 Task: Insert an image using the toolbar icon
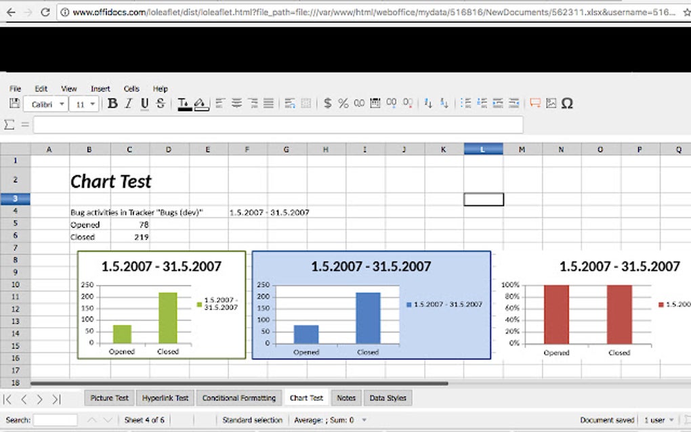point(550,103)
